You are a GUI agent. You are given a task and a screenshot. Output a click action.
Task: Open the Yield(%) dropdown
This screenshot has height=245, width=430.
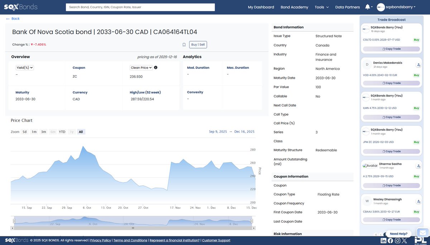pos(25,67)
